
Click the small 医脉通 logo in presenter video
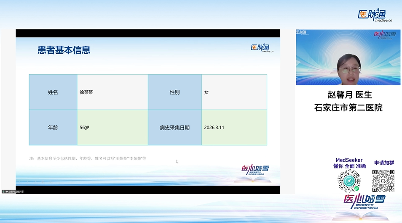click(301, 32)
